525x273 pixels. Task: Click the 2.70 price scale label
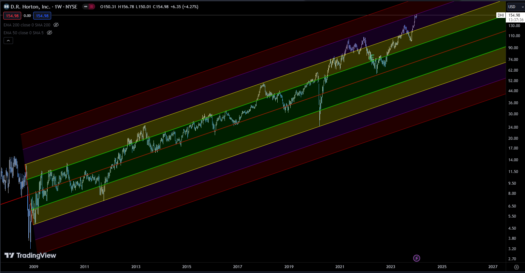[512, 259]
